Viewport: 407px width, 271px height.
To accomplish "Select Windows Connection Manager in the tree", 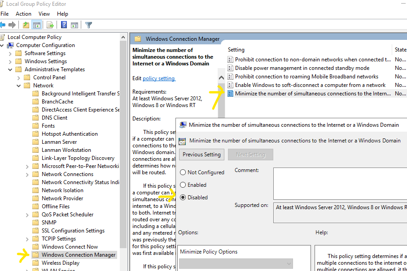I will click(79, 255).
